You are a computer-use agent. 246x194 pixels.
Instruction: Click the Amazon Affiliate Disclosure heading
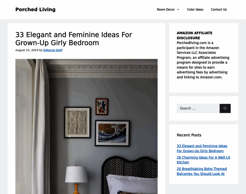tap(195, 36)
